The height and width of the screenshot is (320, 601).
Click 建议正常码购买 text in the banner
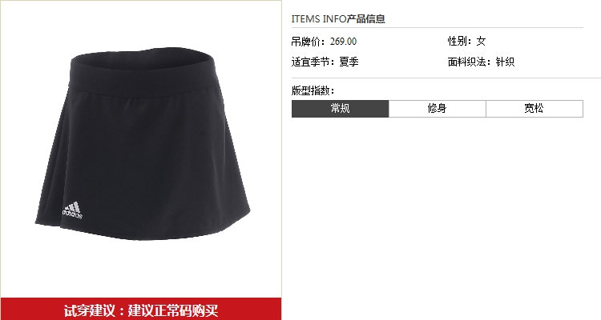173,310
